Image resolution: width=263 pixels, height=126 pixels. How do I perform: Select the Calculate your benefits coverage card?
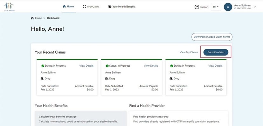click(81, 118)
